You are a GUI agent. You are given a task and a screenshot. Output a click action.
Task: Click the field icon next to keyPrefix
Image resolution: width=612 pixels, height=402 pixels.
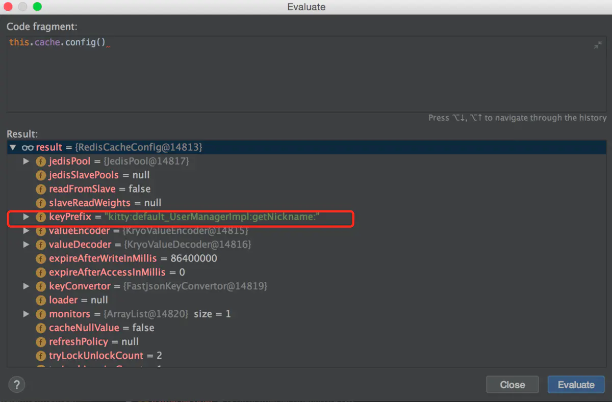click(41, 217)
